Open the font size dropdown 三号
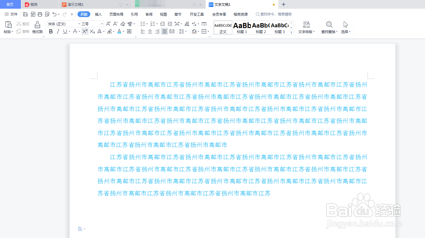The width and height of the screenshot is (425, 238). coord(102,24)
